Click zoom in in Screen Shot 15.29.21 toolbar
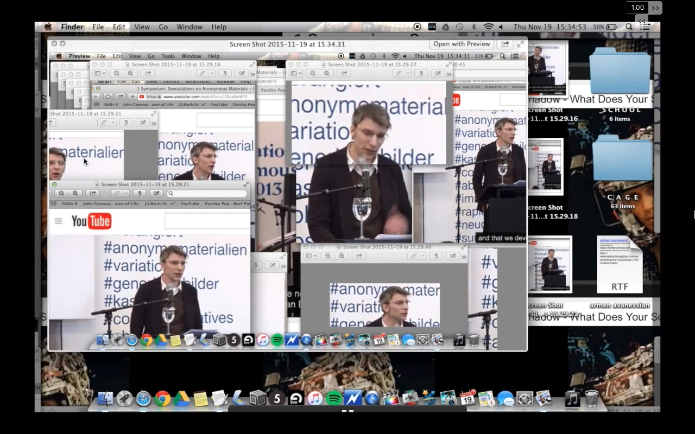The height and width of the screenshot is (434, 695). click(x=75, y=193)
